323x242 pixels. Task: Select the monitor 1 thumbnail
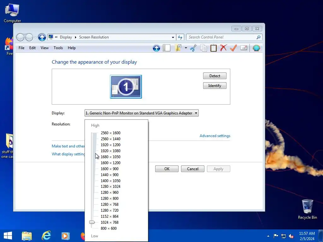[126, 87]
